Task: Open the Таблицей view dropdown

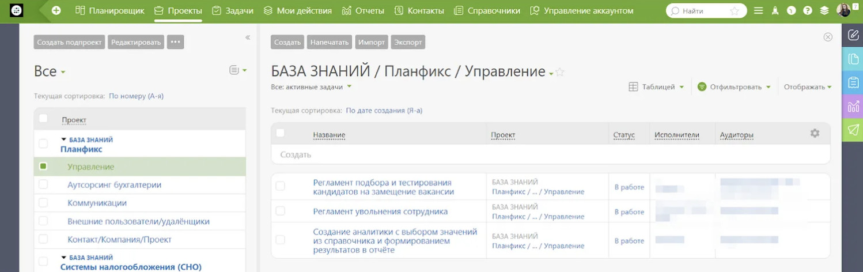Action: pos(663,87)
